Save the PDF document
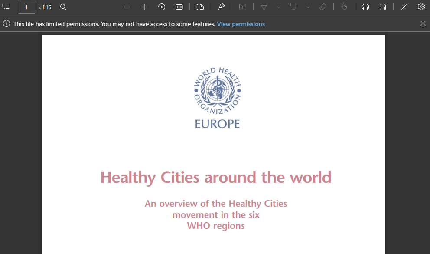This screenshot has width=430, height=254. pos(383,7)
